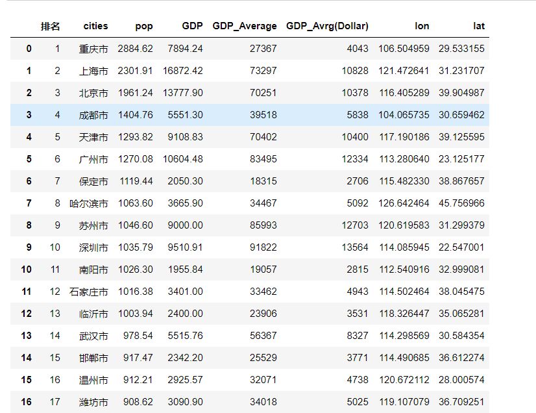Select city cell 深圳市

click(x=93, y=247)
